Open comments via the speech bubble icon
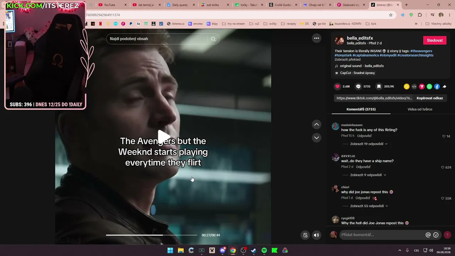 point(358,86)
